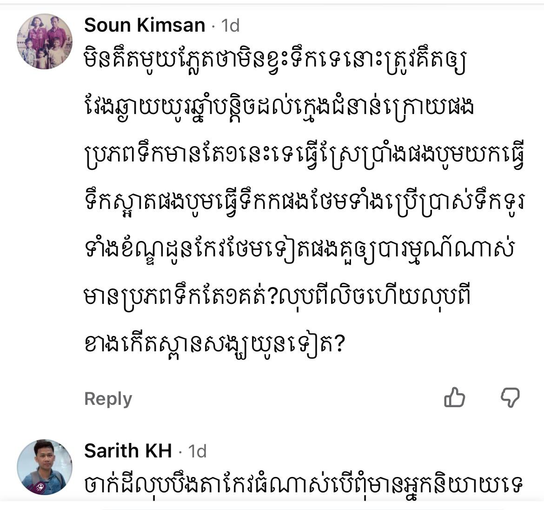Click the phrase លុបពីលិចហើយលុបពី in the comment
Image resolution: width=544 pixels, height=510 pixels.
point(375,298)
